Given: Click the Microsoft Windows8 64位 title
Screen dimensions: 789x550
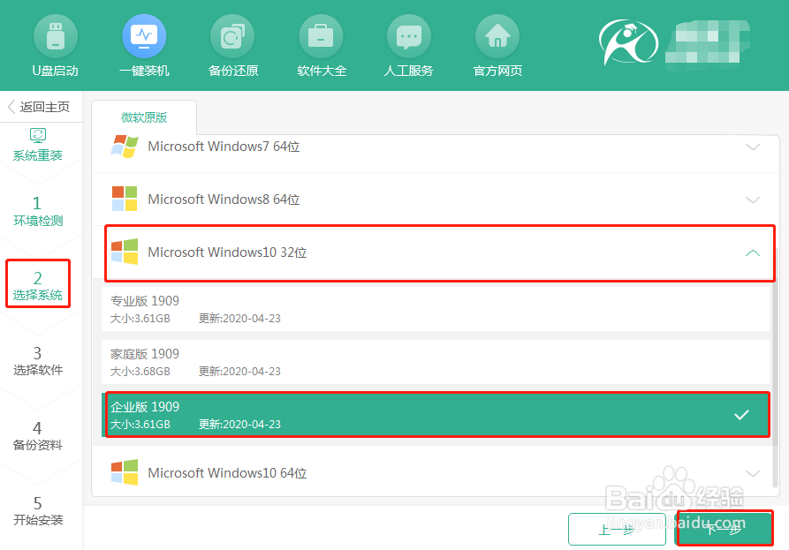Looking at the screenshot, I should tap(224, 200).
